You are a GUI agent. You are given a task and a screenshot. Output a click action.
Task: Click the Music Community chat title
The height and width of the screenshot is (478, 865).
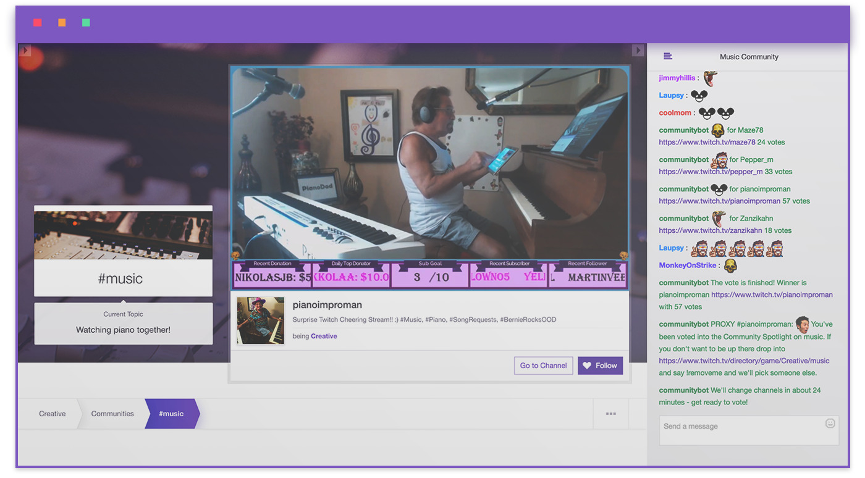(x=749, y=57)
